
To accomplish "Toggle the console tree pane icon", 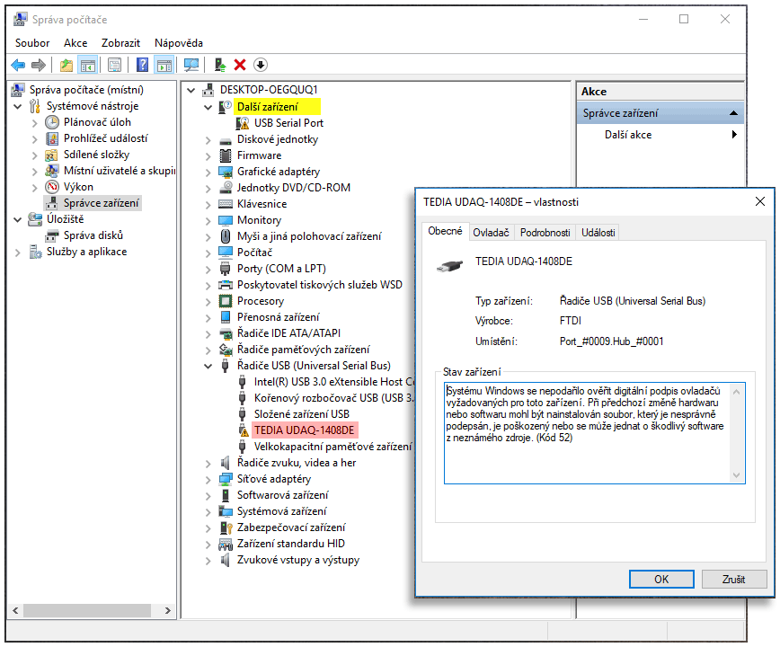I will [87, 65].
